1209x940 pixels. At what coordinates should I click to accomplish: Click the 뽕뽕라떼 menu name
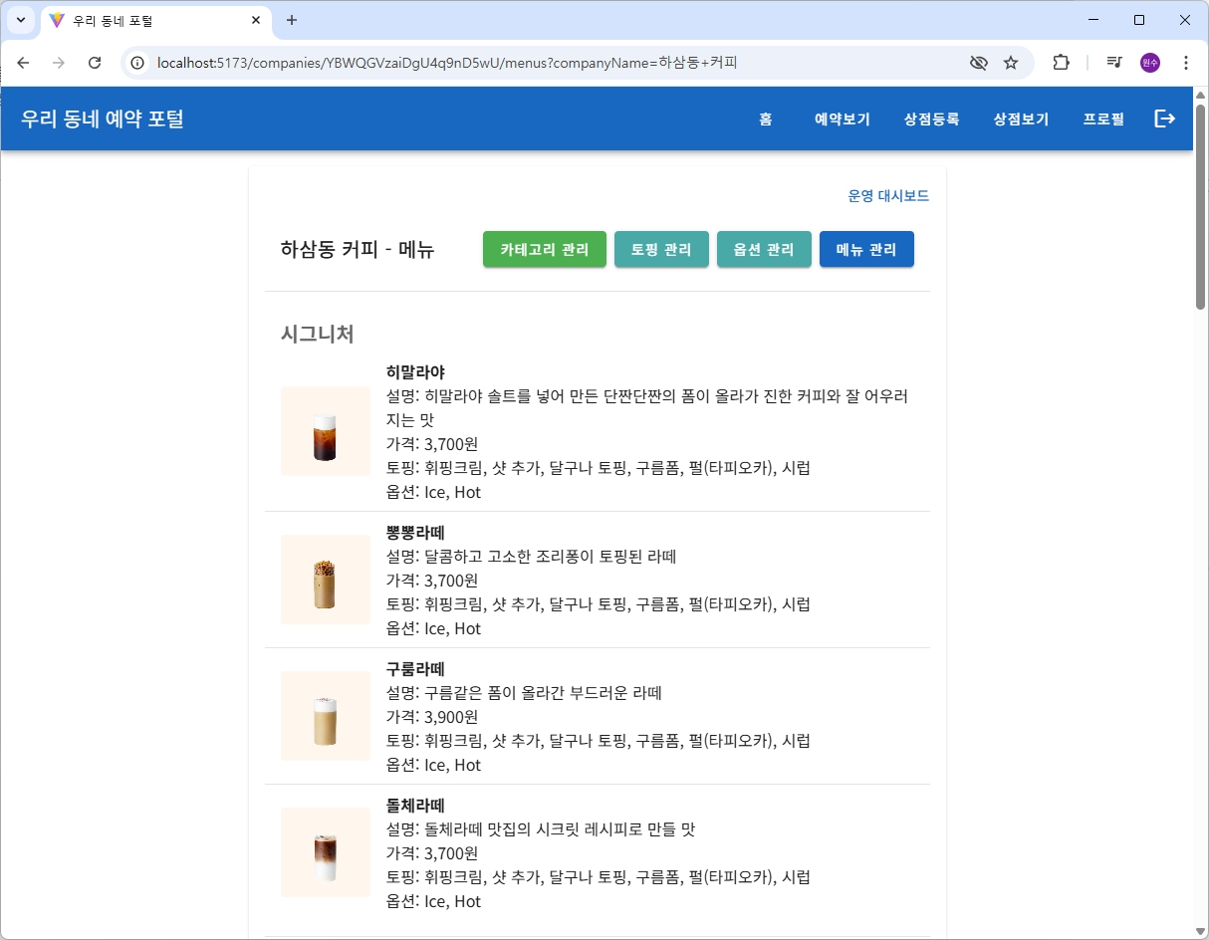pyautogui.click(x=415, y=533)
